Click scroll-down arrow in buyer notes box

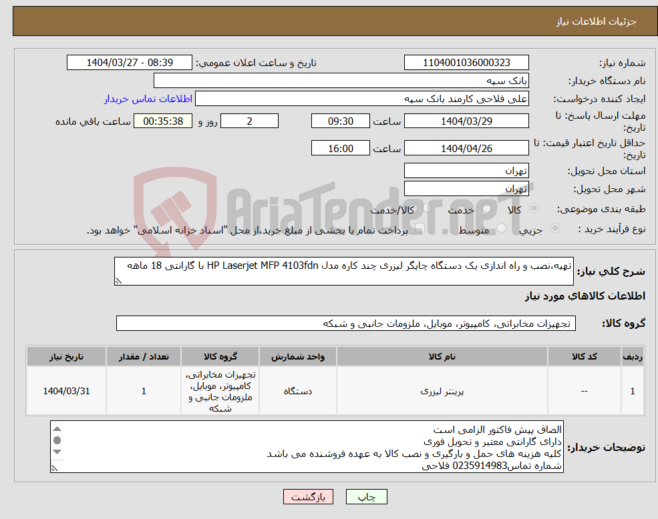coord(57,452)
